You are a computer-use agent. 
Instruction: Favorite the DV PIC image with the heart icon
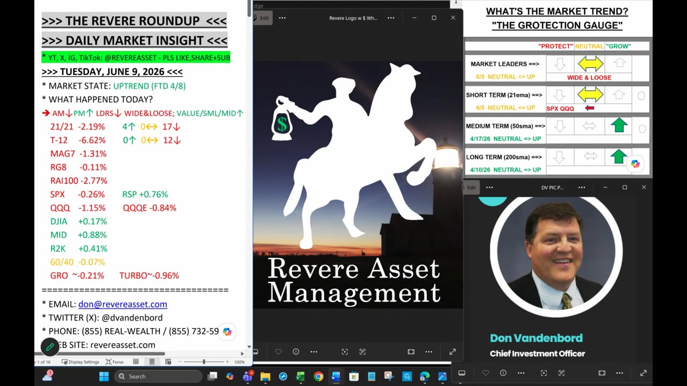point(486,373)
